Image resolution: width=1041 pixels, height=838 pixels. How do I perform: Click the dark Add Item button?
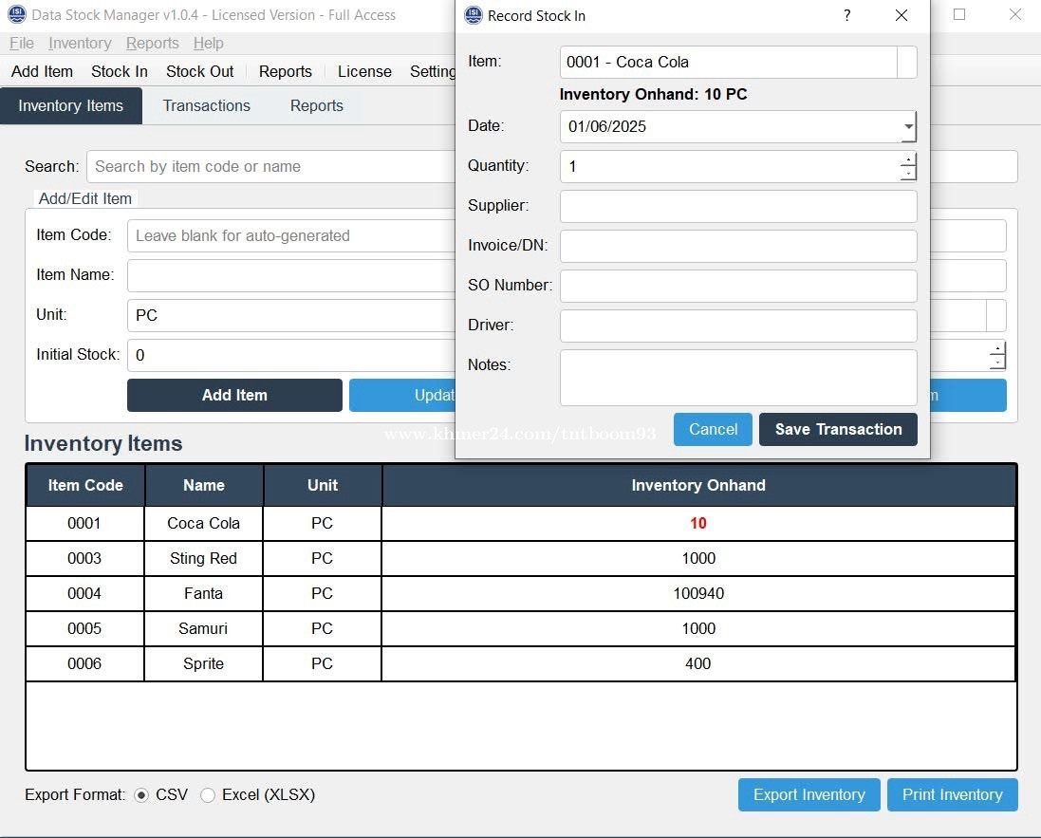(x=234, y=395)
